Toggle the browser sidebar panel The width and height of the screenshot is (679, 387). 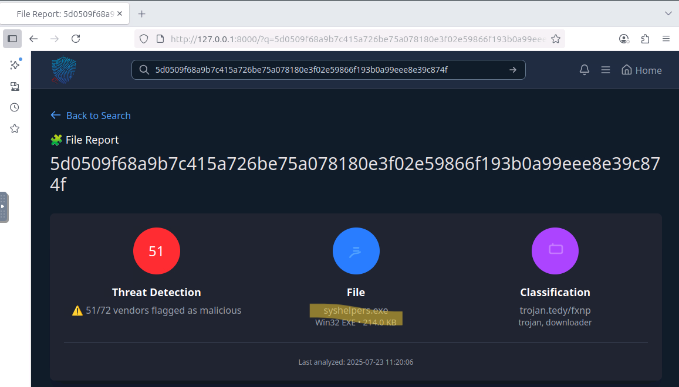(12, 39)
